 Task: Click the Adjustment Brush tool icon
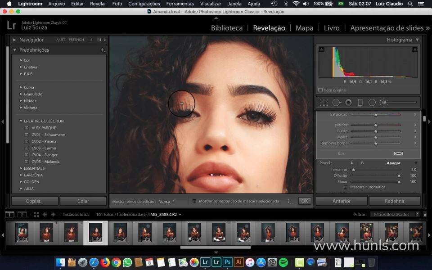point(384,102)
